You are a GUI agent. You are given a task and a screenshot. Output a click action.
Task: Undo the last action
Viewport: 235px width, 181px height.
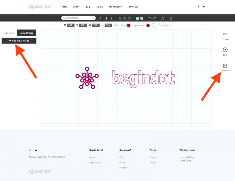[150, 18]
